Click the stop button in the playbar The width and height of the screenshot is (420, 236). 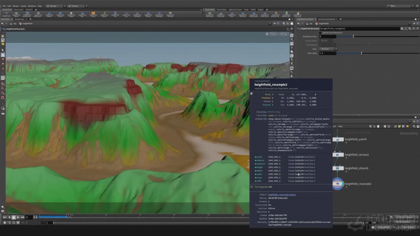tap(14, 217)
